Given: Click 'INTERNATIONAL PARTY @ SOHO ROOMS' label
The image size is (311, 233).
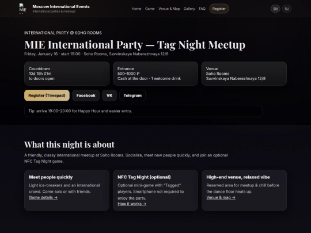Looking at the screenshot, I should click(63, 33).
